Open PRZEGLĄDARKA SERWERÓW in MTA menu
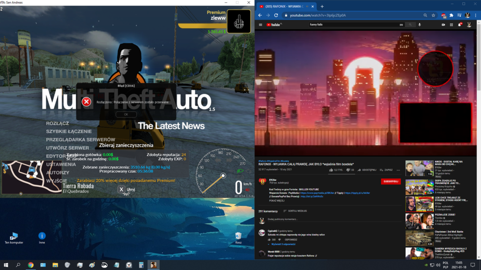481x270 pixels. (x=80, y=140)
